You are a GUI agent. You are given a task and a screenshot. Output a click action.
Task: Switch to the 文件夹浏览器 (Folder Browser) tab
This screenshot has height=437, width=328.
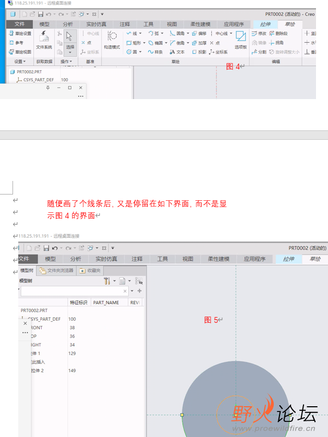click(x=56, y=270)
